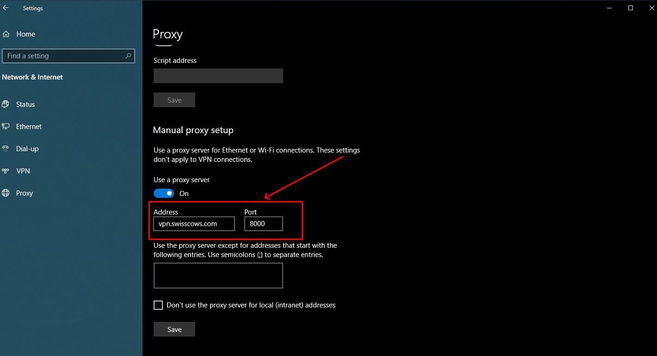Click the proxy exceptions text box
Viewport: 657px width, 356px height.
point(218,276)
